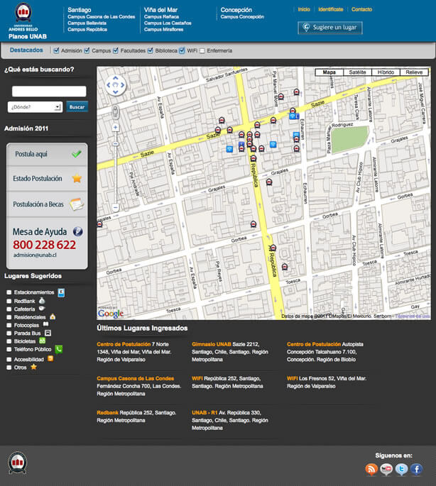This screenshot has height=486, width=436.
Task: Click the blue WiFi marker left of Av República
Action: 229,149
